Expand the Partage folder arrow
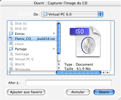Viewport: 121px width, 100px height. (x=54, y=49)
